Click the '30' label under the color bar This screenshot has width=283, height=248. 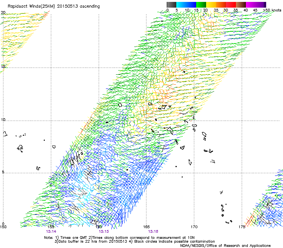226,10
